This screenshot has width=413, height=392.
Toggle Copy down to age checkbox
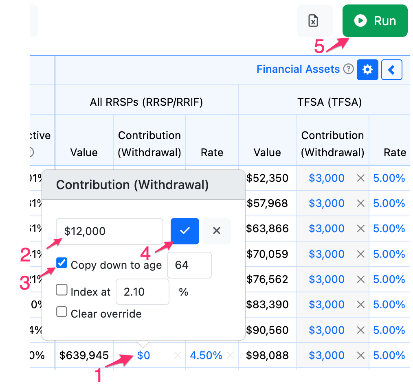[x=62, y=263]
